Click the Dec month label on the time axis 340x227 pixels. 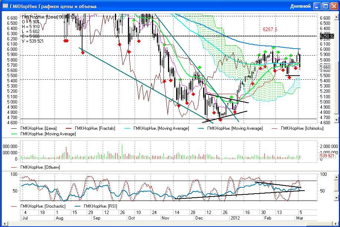click(199, 218)
